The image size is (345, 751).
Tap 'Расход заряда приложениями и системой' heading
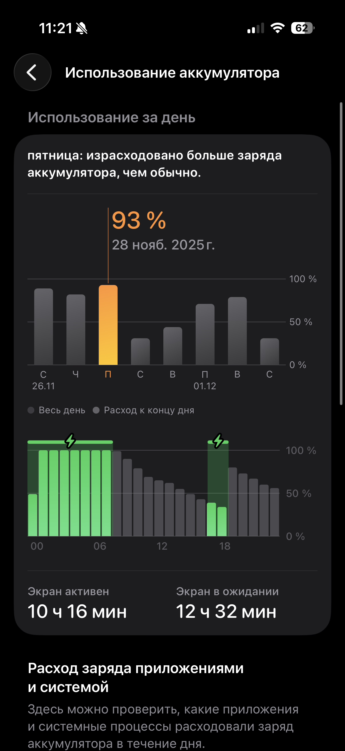(x=135, y=678)
